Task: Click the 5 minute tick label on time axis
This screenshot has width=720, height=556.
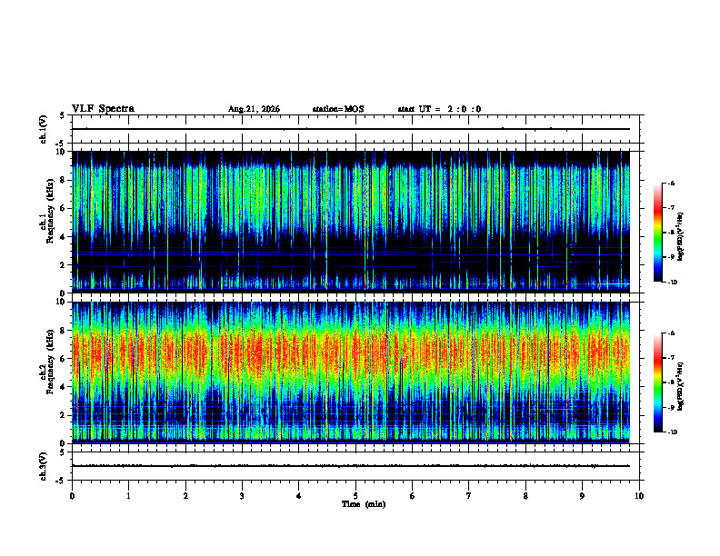Action: coord(355,496)
